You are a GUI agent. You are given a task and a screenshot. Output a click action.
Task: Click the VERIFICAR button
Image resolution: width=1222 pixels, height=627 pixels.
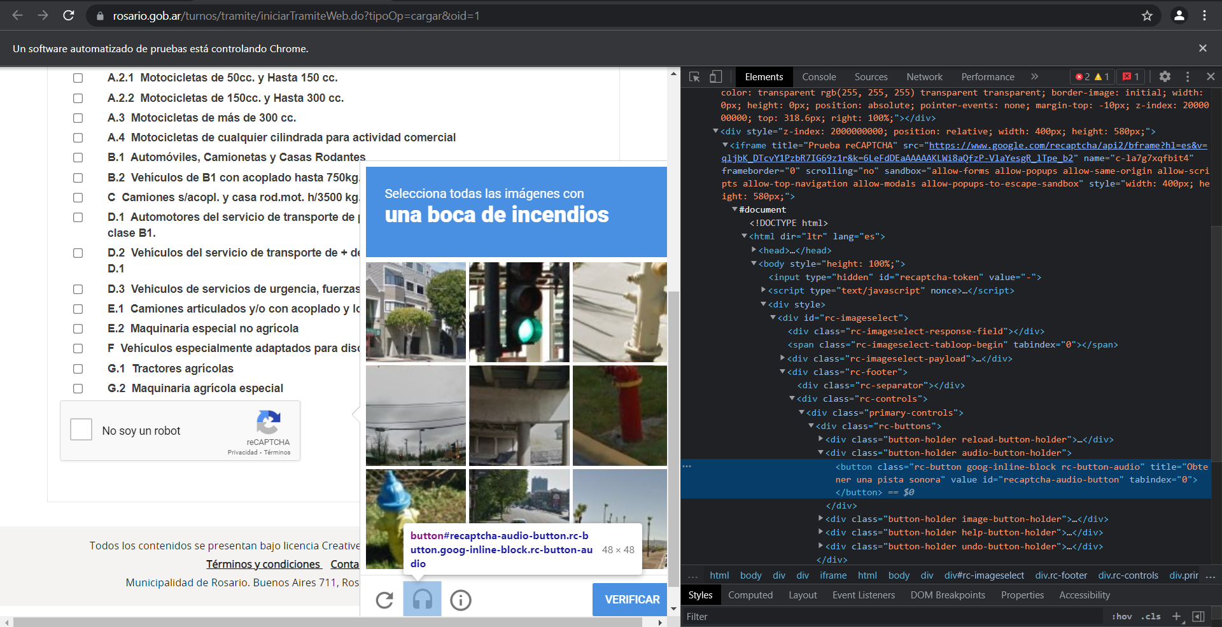point(630,600)
